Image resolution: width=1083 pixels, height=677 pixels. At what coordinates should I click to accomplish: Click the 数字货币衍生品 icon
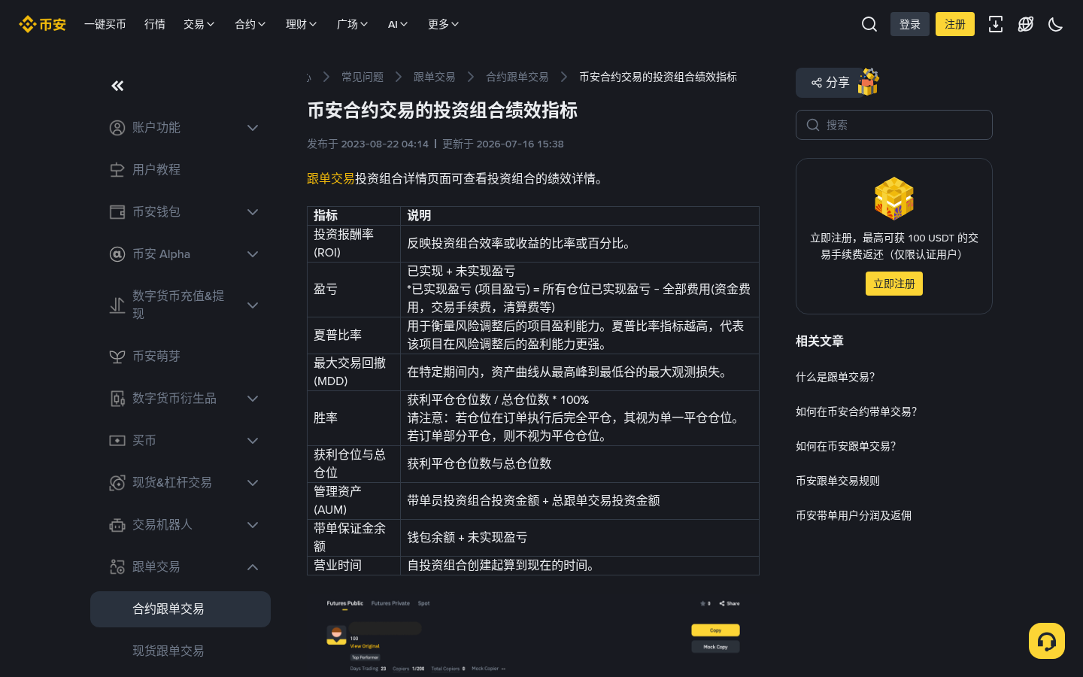[x=117, y=399]
